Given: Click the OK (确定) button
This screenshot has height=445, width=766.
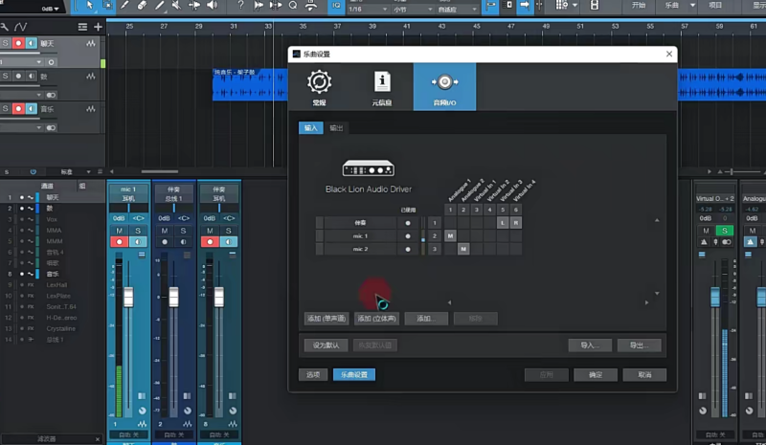Looking at the screenshot, I should pyautogui.click(x=596, y=375).
